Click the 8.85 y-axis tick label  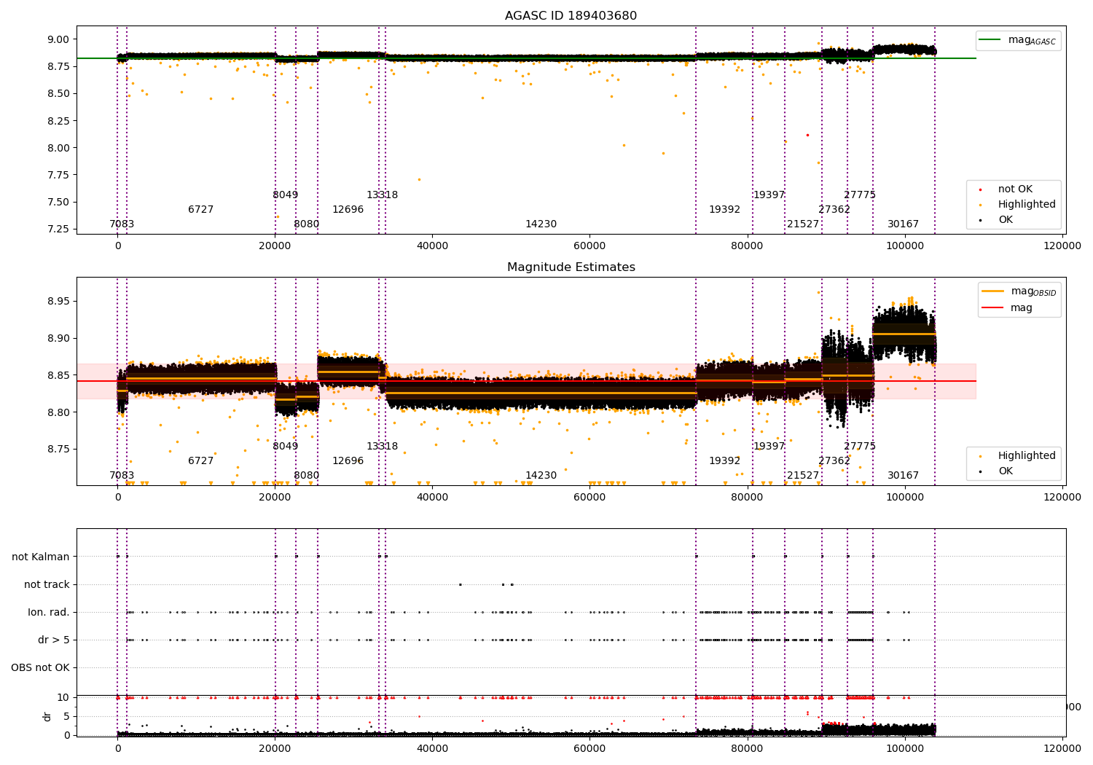(59, 376)
